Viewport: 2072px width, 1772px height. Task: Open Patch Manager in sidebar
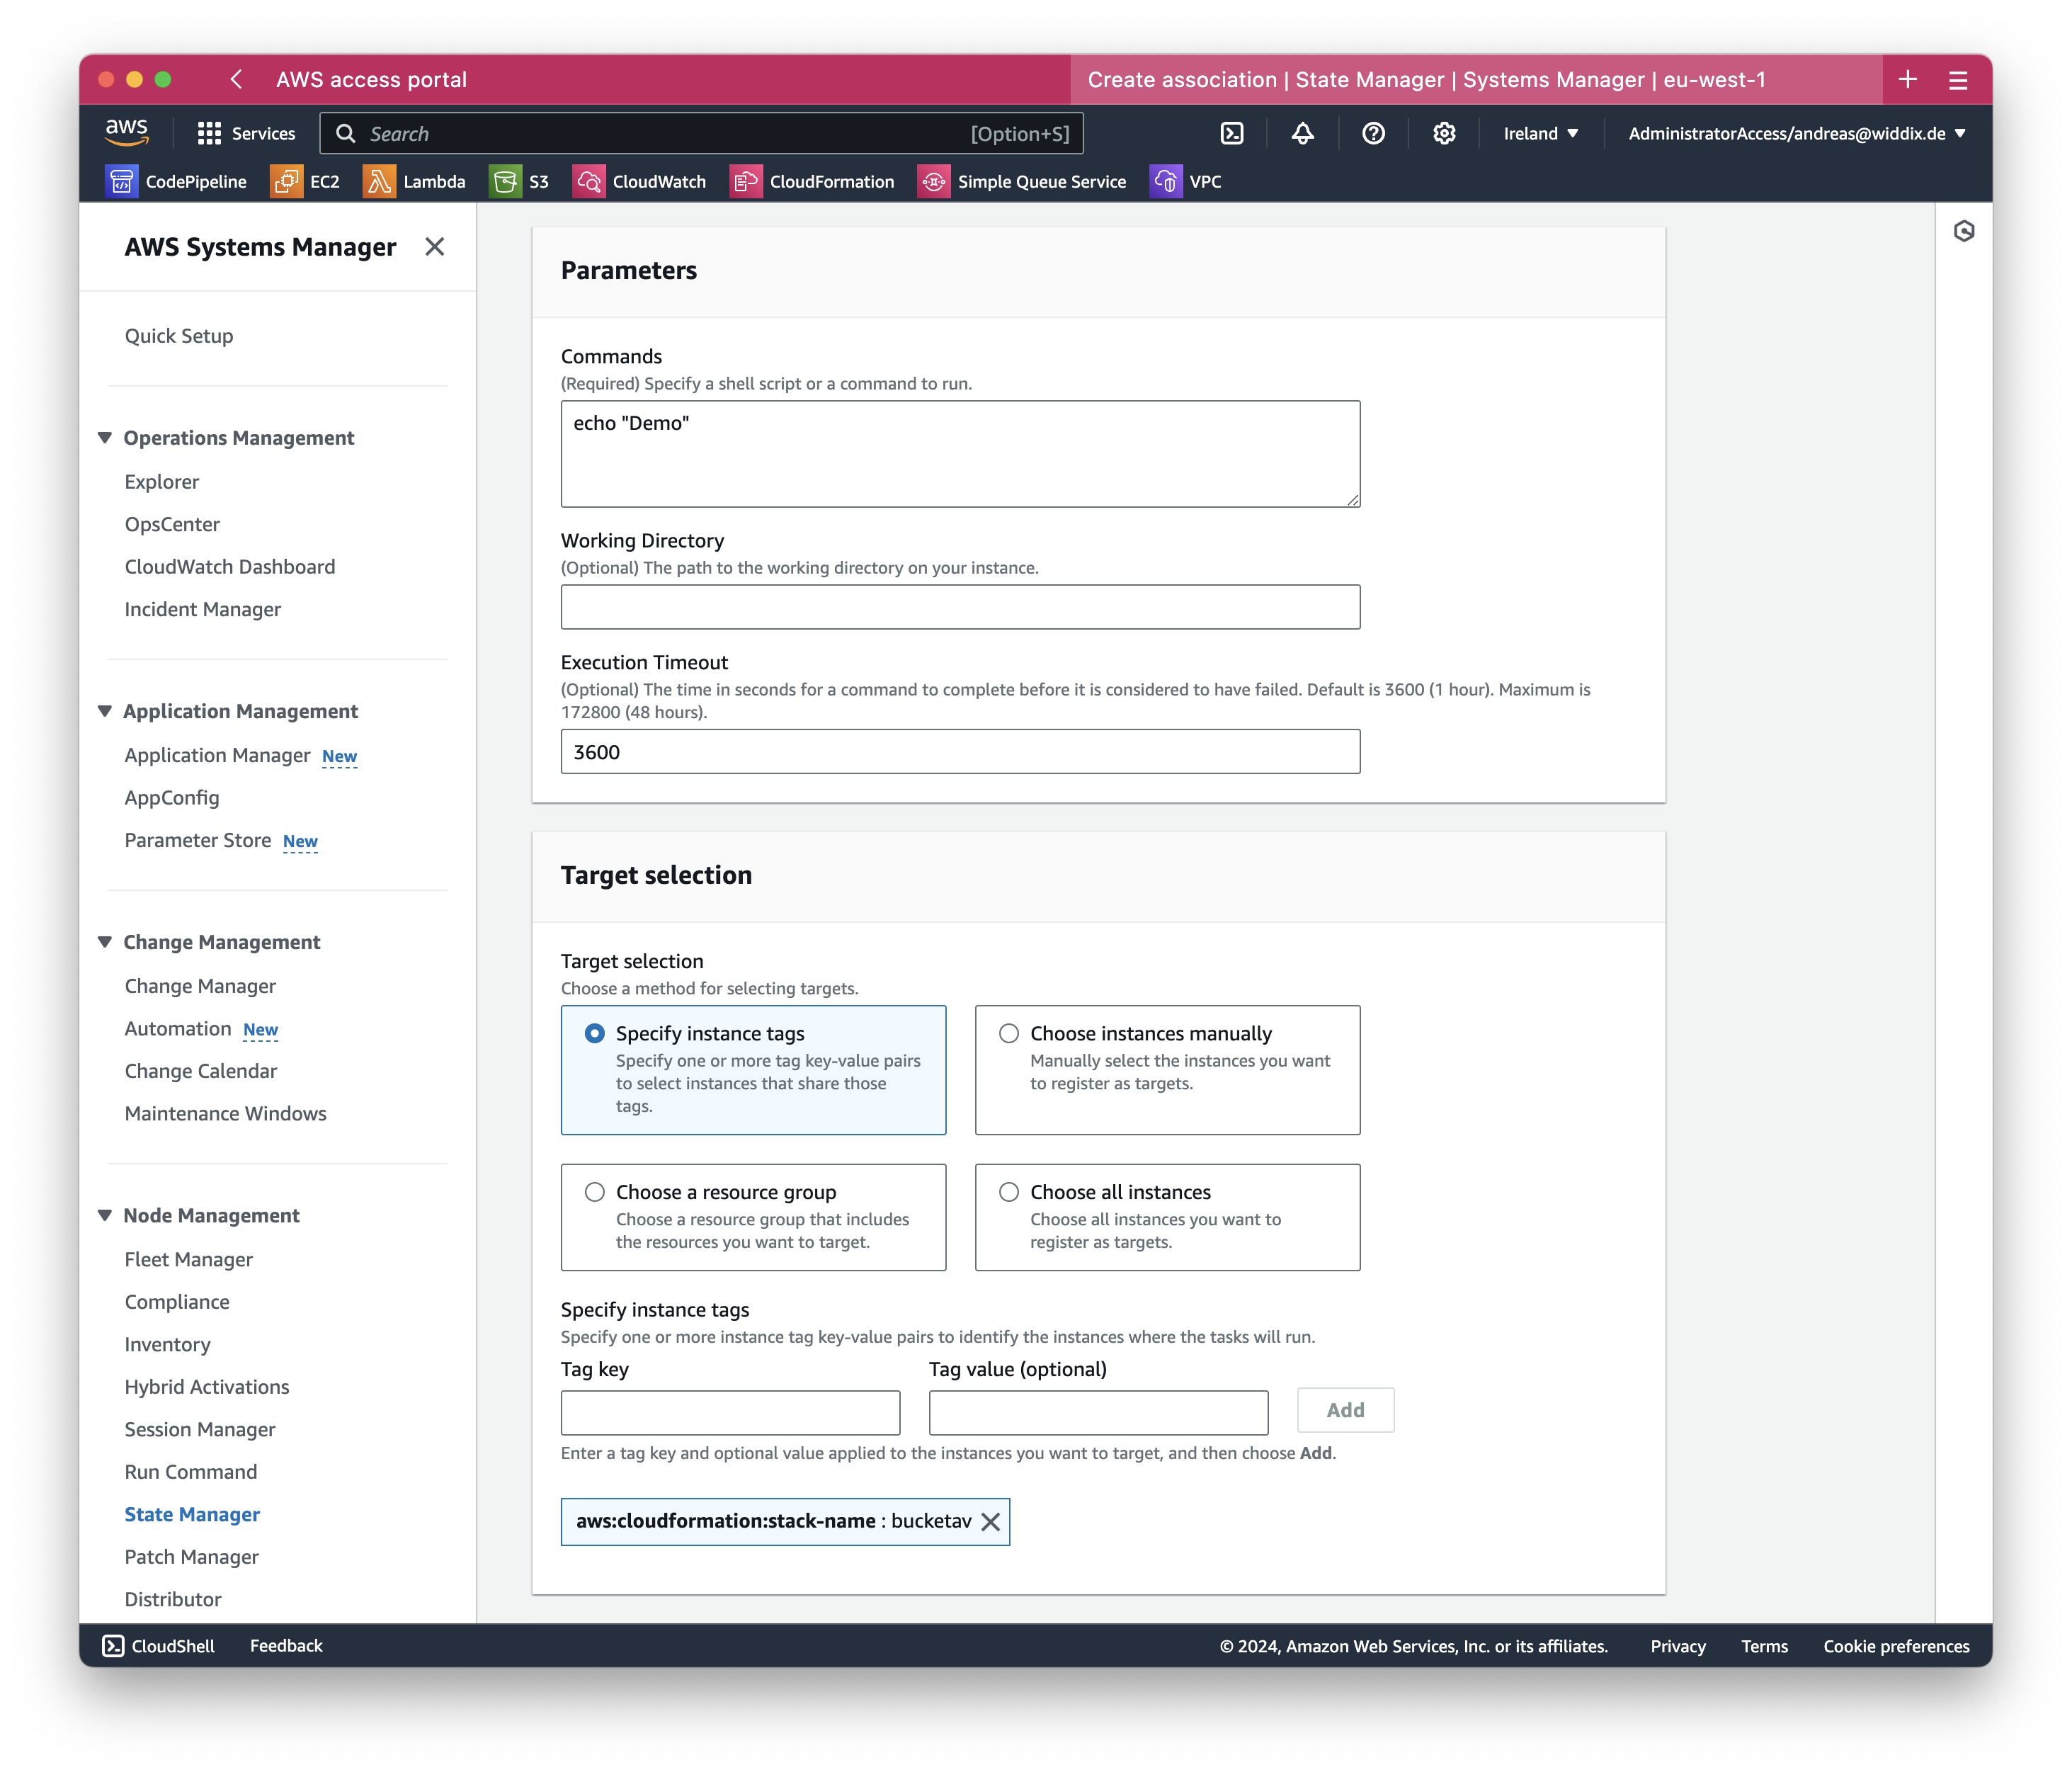coord(192,1557)
